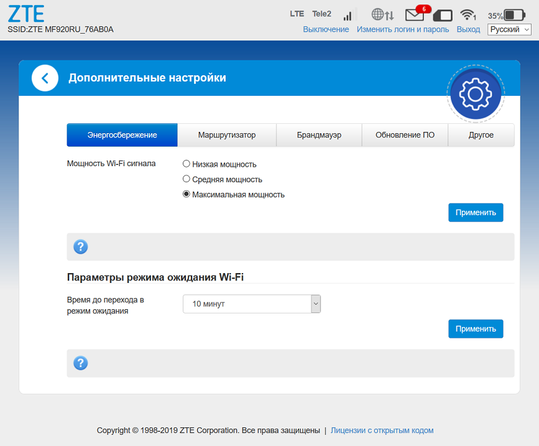Open Лицензии с открытым кодом link
Screen dimensions: 539x446
382,430
